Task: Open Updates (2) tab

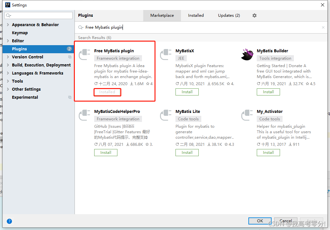Action: (x=229, y=15)
